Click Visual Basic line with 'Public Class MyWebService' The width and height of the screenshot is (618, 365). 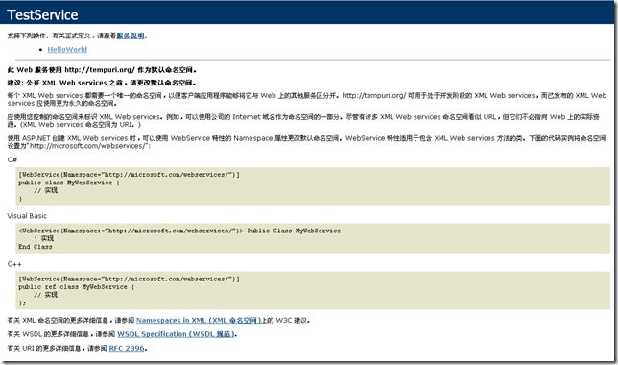pyautogui.click(x=179, y=231)
